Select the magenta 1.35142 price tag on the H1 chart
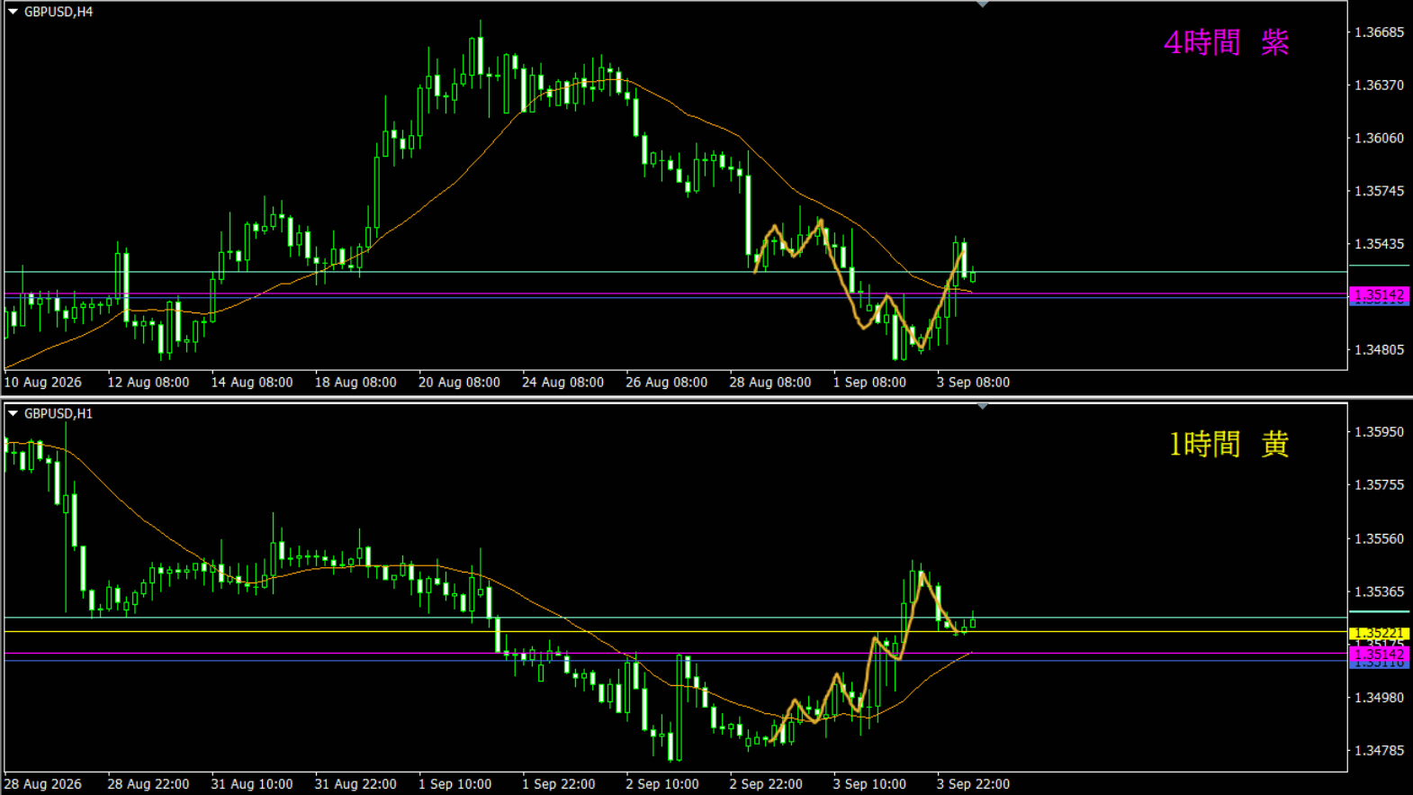1413x795 pixels. [1379, 655]
